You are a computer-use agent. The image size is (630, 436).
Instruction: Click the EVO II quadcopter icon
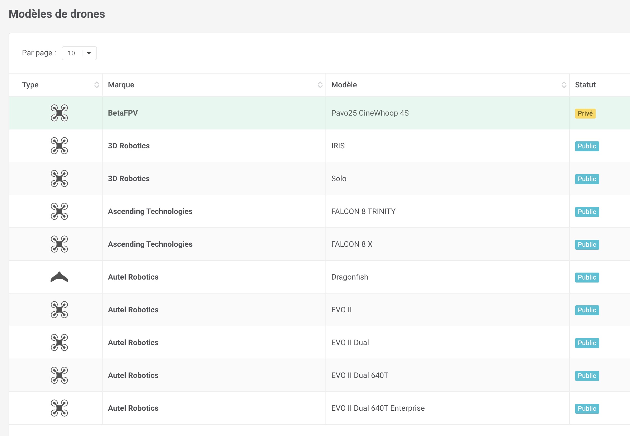59,309
